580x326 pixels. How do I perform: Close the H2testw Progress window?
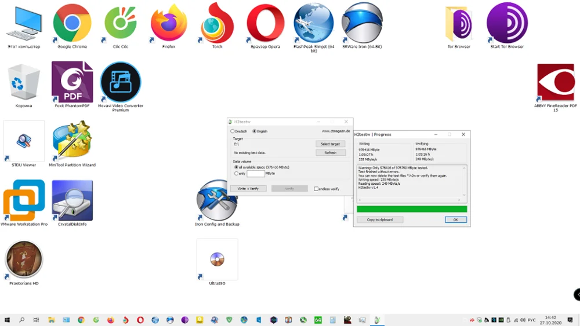463,134
